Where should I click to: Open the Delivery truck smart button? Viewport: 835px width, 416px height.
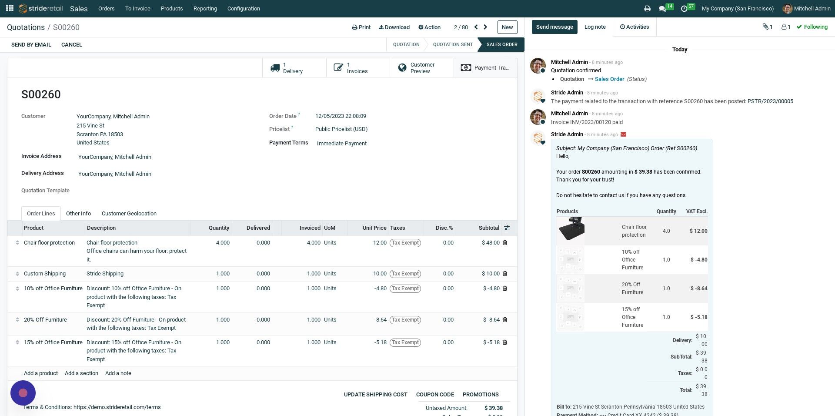tap(294, 68)
